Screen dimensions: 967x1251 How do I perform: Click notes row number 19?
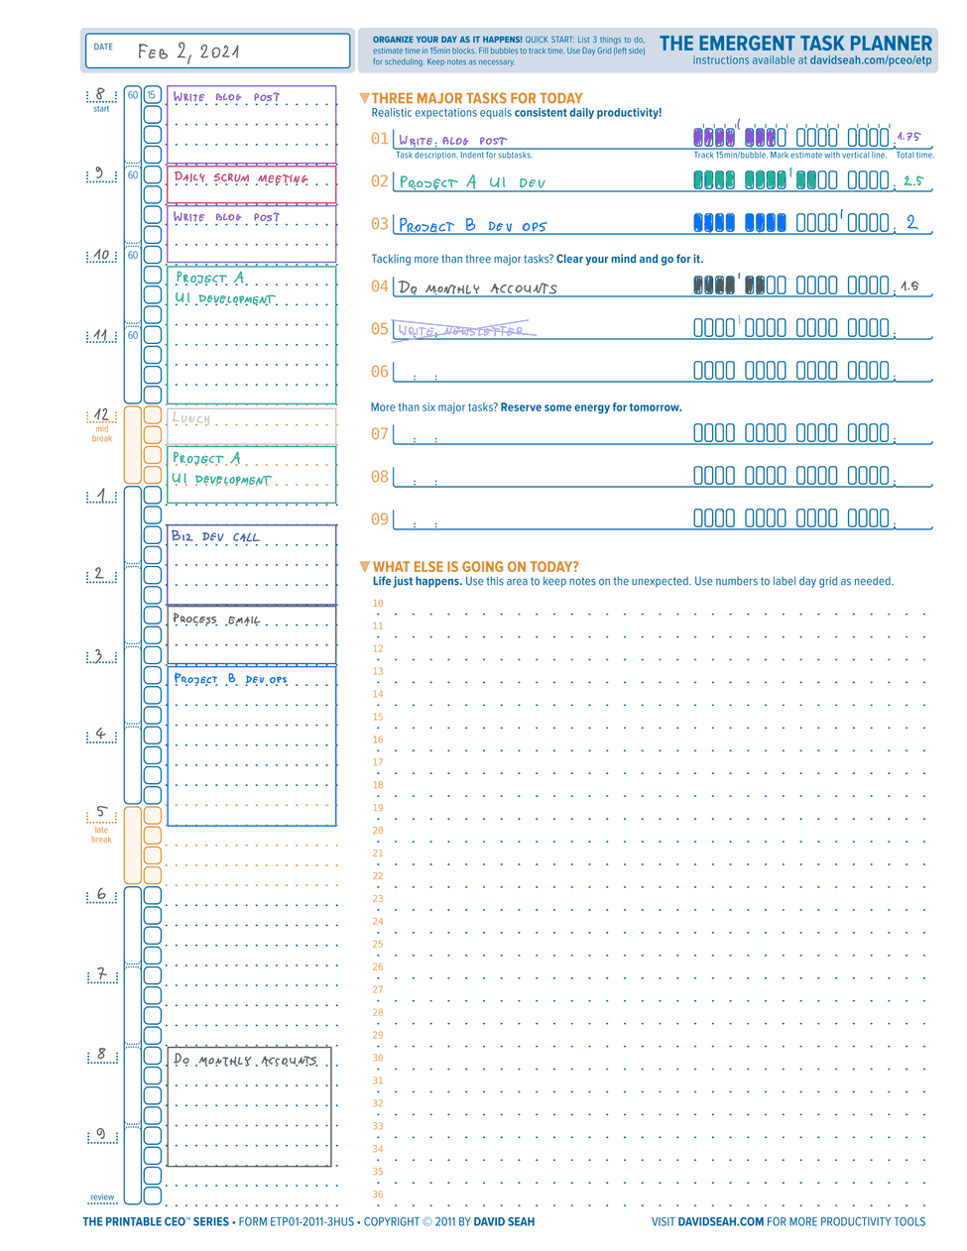378,808
